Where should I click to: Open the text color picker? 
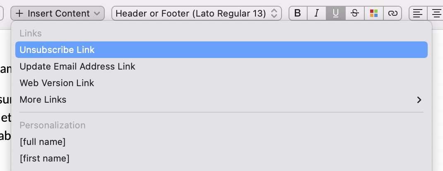tap(374, 13)
